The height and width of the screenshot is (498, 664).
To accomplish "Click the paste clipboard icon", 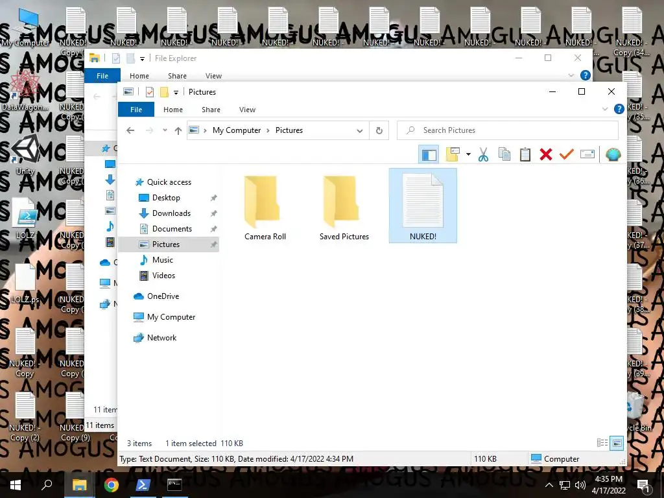I will coord(525,154).
